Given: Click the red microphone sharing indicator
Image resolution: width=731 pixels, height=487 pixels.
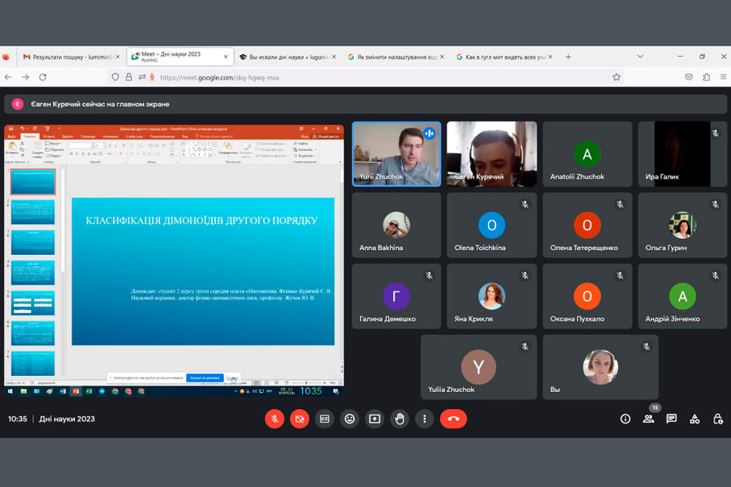Looking at the screenshot, I should (152, 77).
